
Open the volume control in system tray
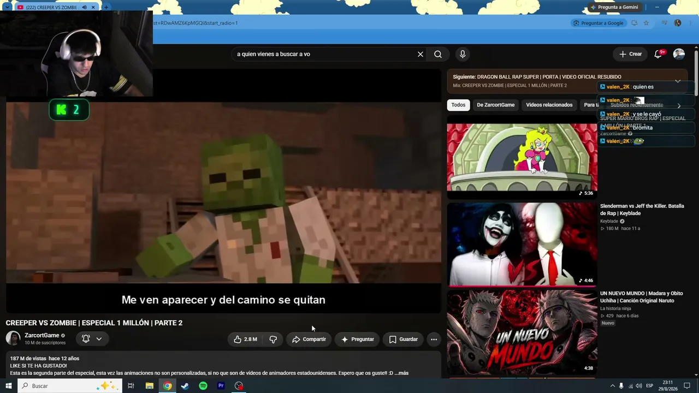639,386
